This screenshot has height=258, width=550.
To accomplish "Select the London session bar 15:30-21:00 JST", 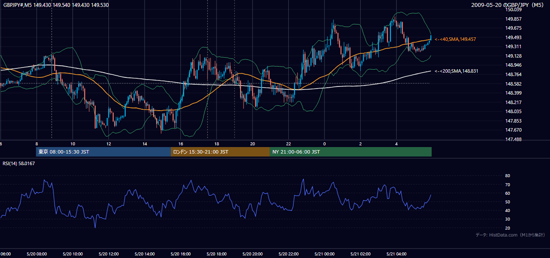I will point(220,152).
